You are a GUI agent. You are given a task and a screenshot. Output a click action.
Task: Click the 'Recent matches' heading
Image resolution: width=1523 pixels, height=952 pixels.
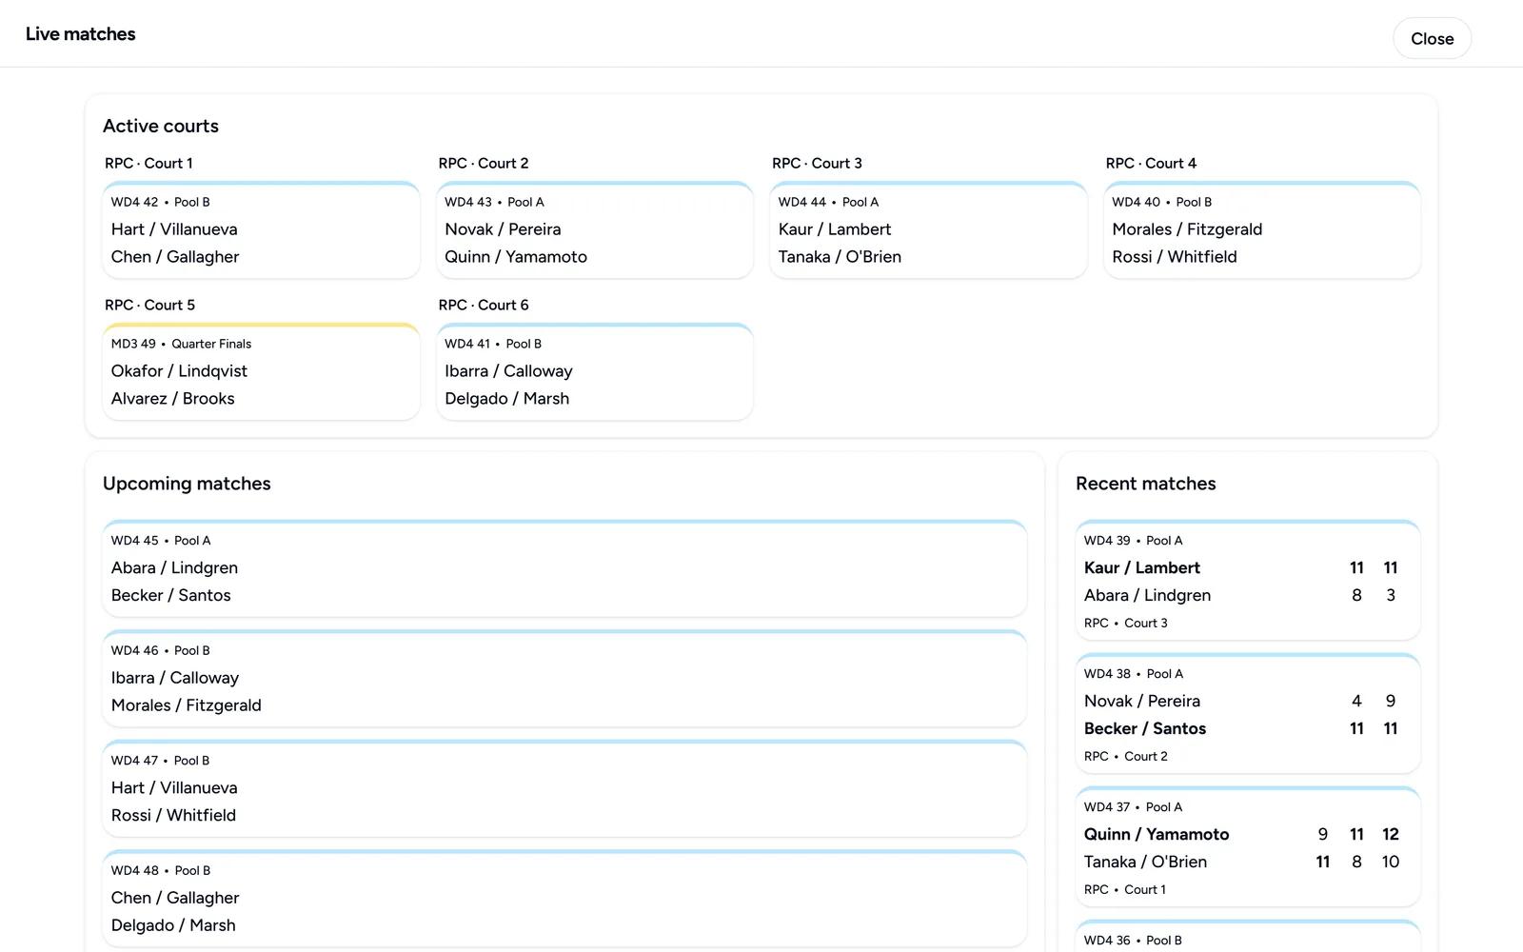[x=1146, y=484]
